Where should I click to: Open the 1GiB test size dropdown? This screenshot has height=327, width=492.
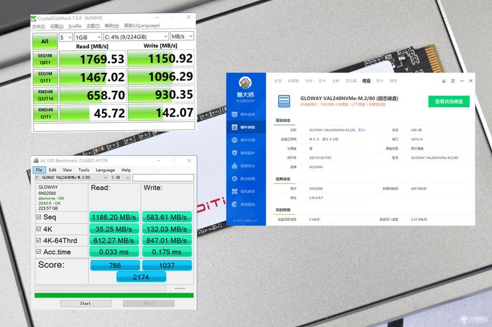coord(88,37)
